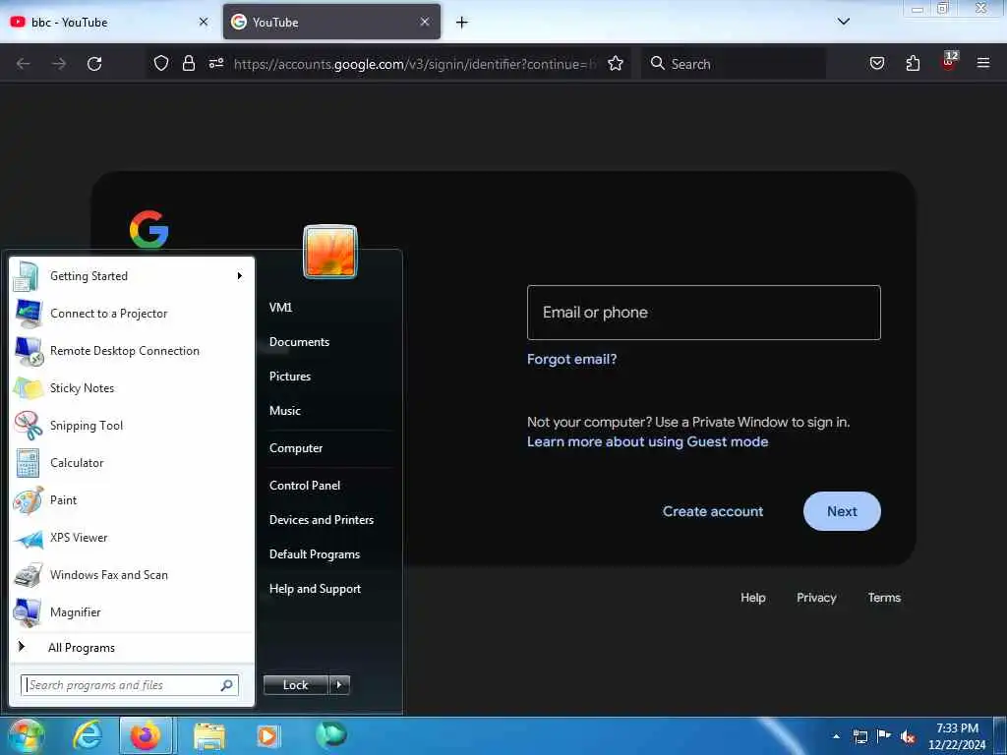Image resolution: width=1007 pixels, height=755 pixels.
Task: Open Computer
Action: click(x=295, y=448)
